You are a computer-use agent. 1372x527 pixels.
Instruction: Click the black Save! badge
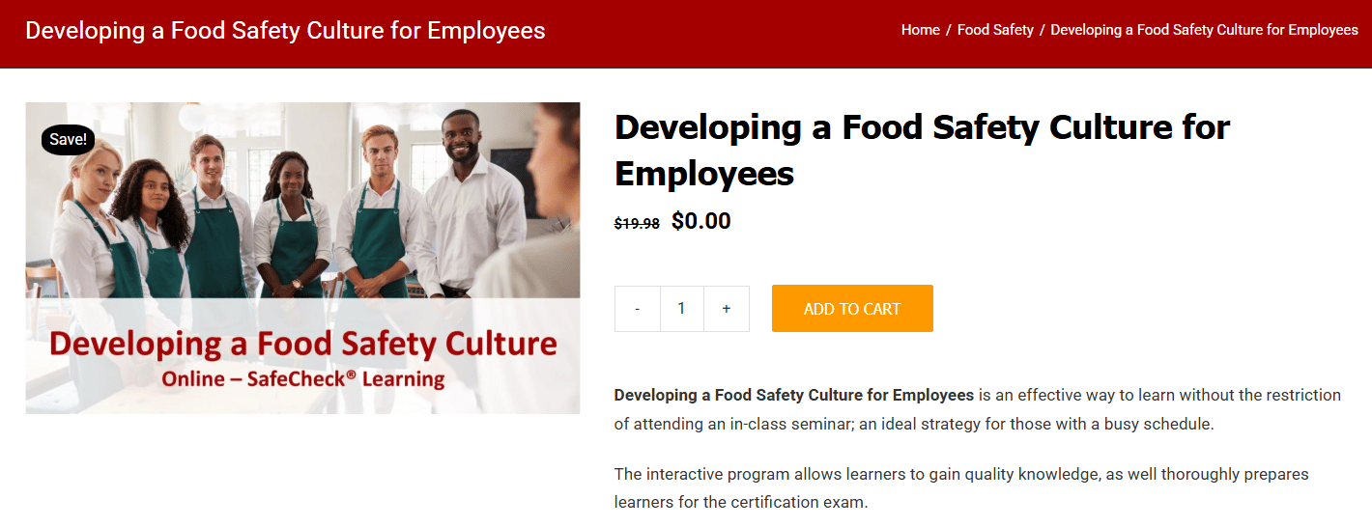(x=68, y=139)
